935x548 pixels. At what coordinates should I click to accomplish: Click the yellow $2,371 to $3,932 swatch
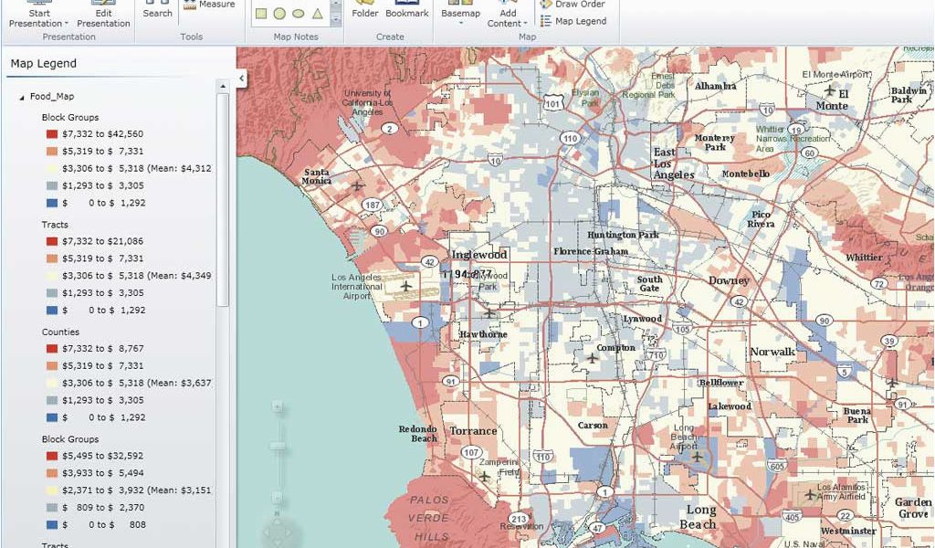tap(52, 490)
